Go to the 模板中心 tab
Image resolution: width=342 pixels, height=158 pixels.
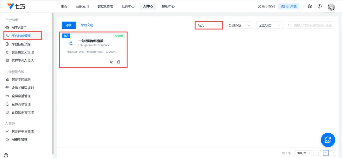click(168, 7)
